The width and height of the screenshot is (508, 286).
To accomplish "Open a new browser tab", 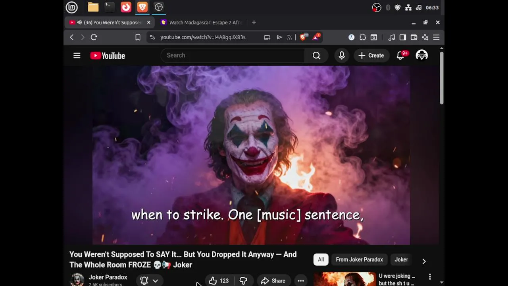I will coord(254,23).
